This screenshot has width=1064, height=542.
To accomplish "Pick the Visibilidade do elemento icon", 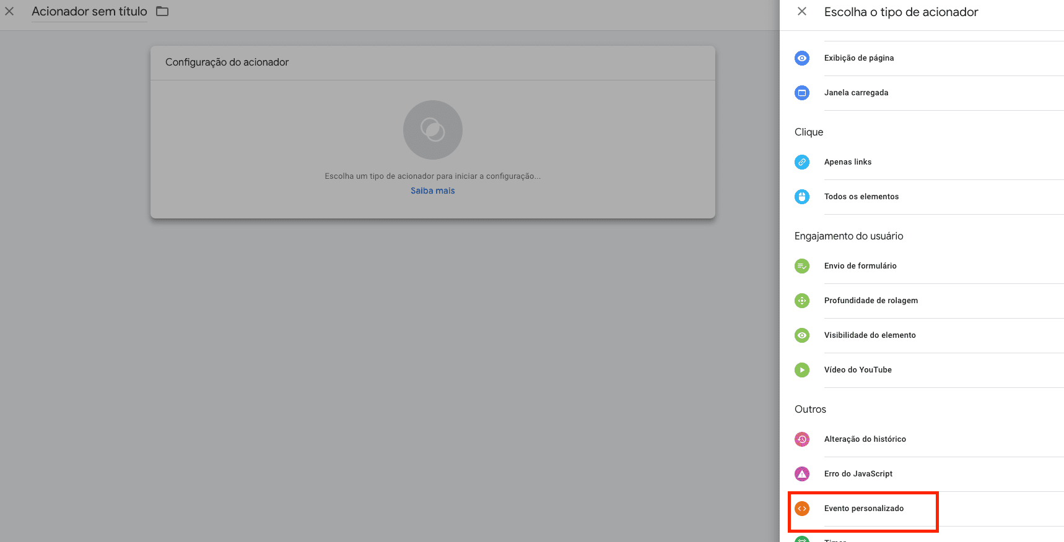I will tap(802, 335).
